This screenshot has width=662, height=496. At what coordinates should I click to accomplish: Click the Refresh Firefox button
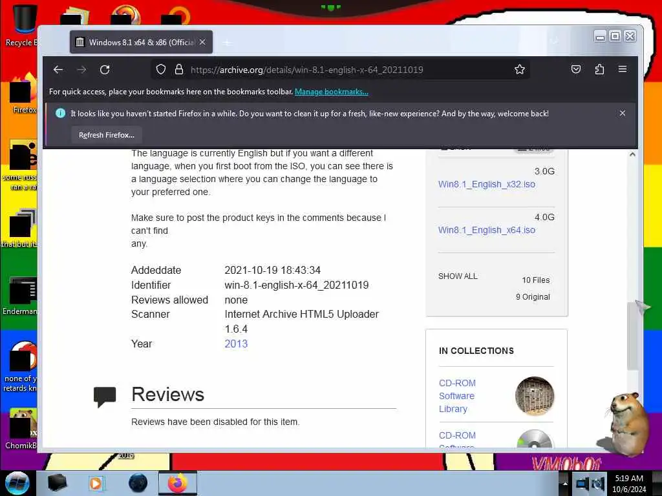[107, 135]
